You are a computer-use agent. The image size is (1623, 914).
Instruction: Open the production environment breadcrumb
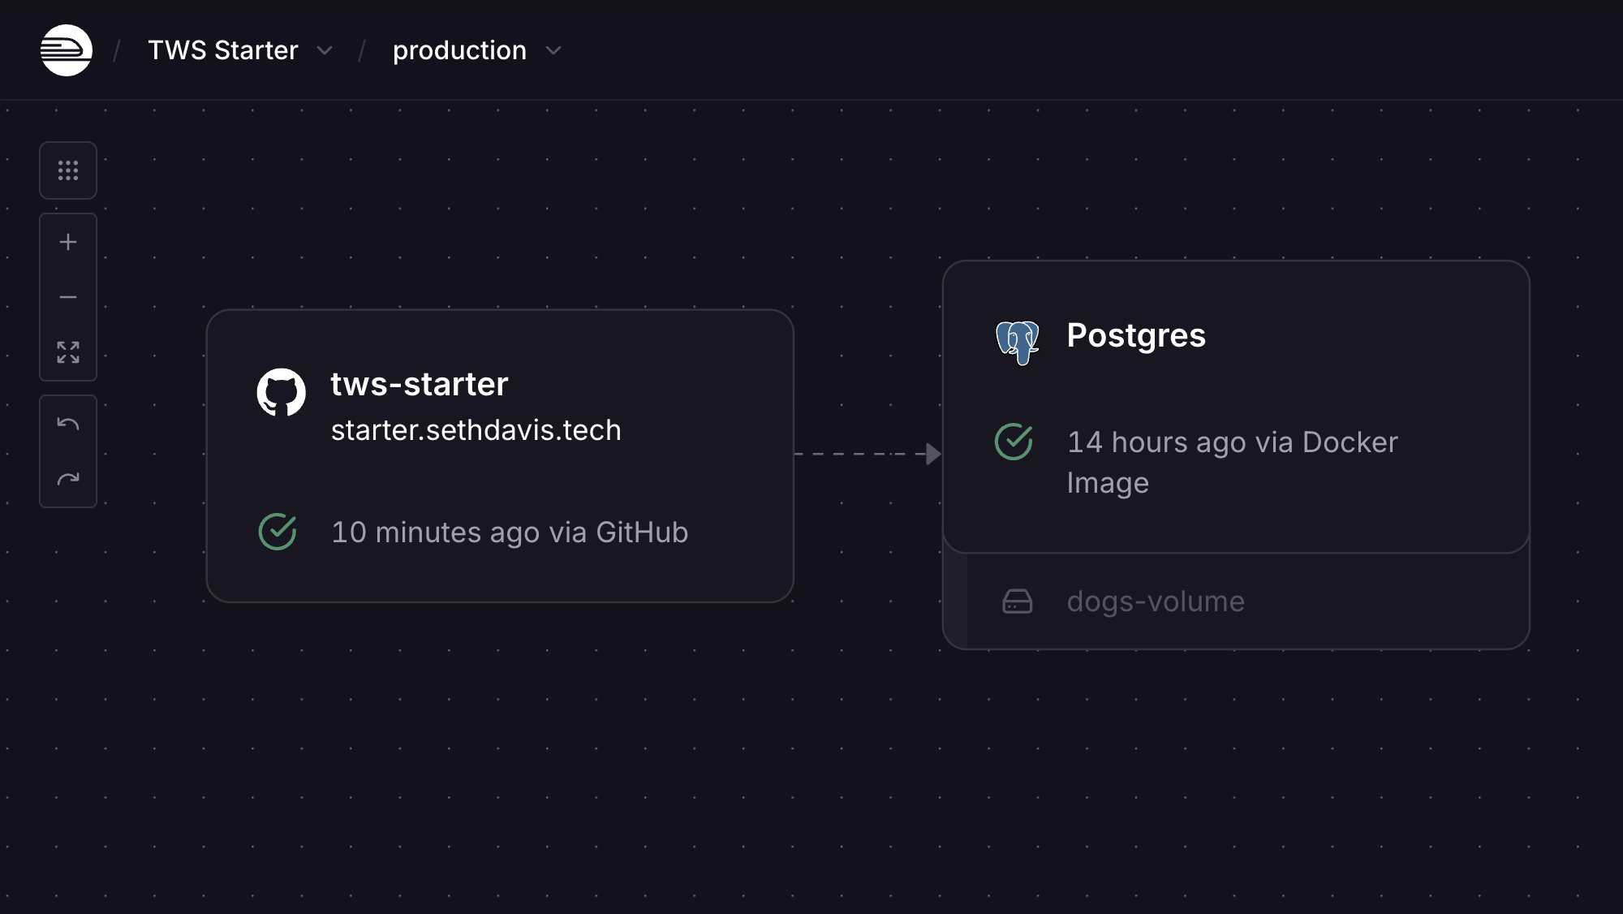pos(459,50)
